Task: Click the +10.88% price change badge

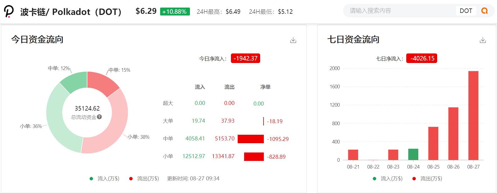Action: coord(175,12)
